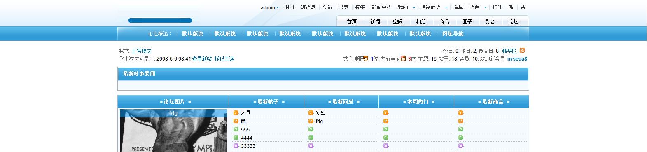Click the rank 3 icon beside 555
Image resolution: width=647 pixels, height=152 pixels.
click(236, 129)
